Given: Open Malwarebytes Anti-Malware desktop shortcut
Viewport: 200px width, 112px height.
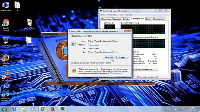Looking at the screenshot, I should 6,96.
